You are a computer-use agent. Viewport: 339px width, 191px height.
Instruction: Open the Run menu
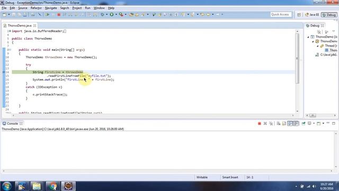87,8
